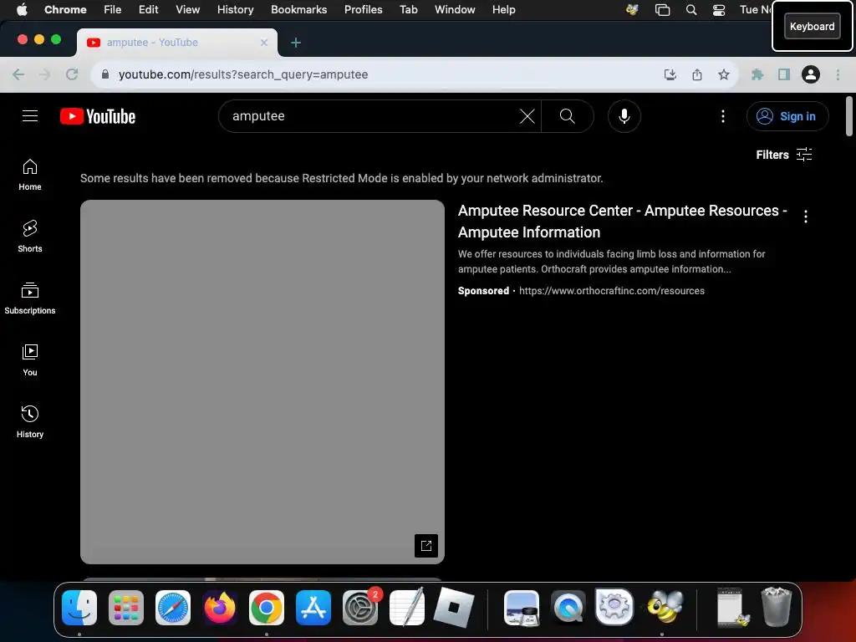Screen dimensions: 856x642
Task: Click the install app icon in address bar
Action: click(x=670, y=74)
